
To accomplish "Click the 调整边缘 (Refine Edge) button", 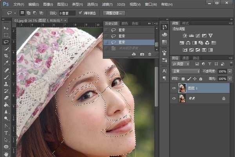I will [115, 13].
